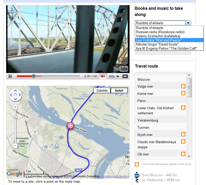
Task: Click the video progress slider handle
Action: [34, 76]
